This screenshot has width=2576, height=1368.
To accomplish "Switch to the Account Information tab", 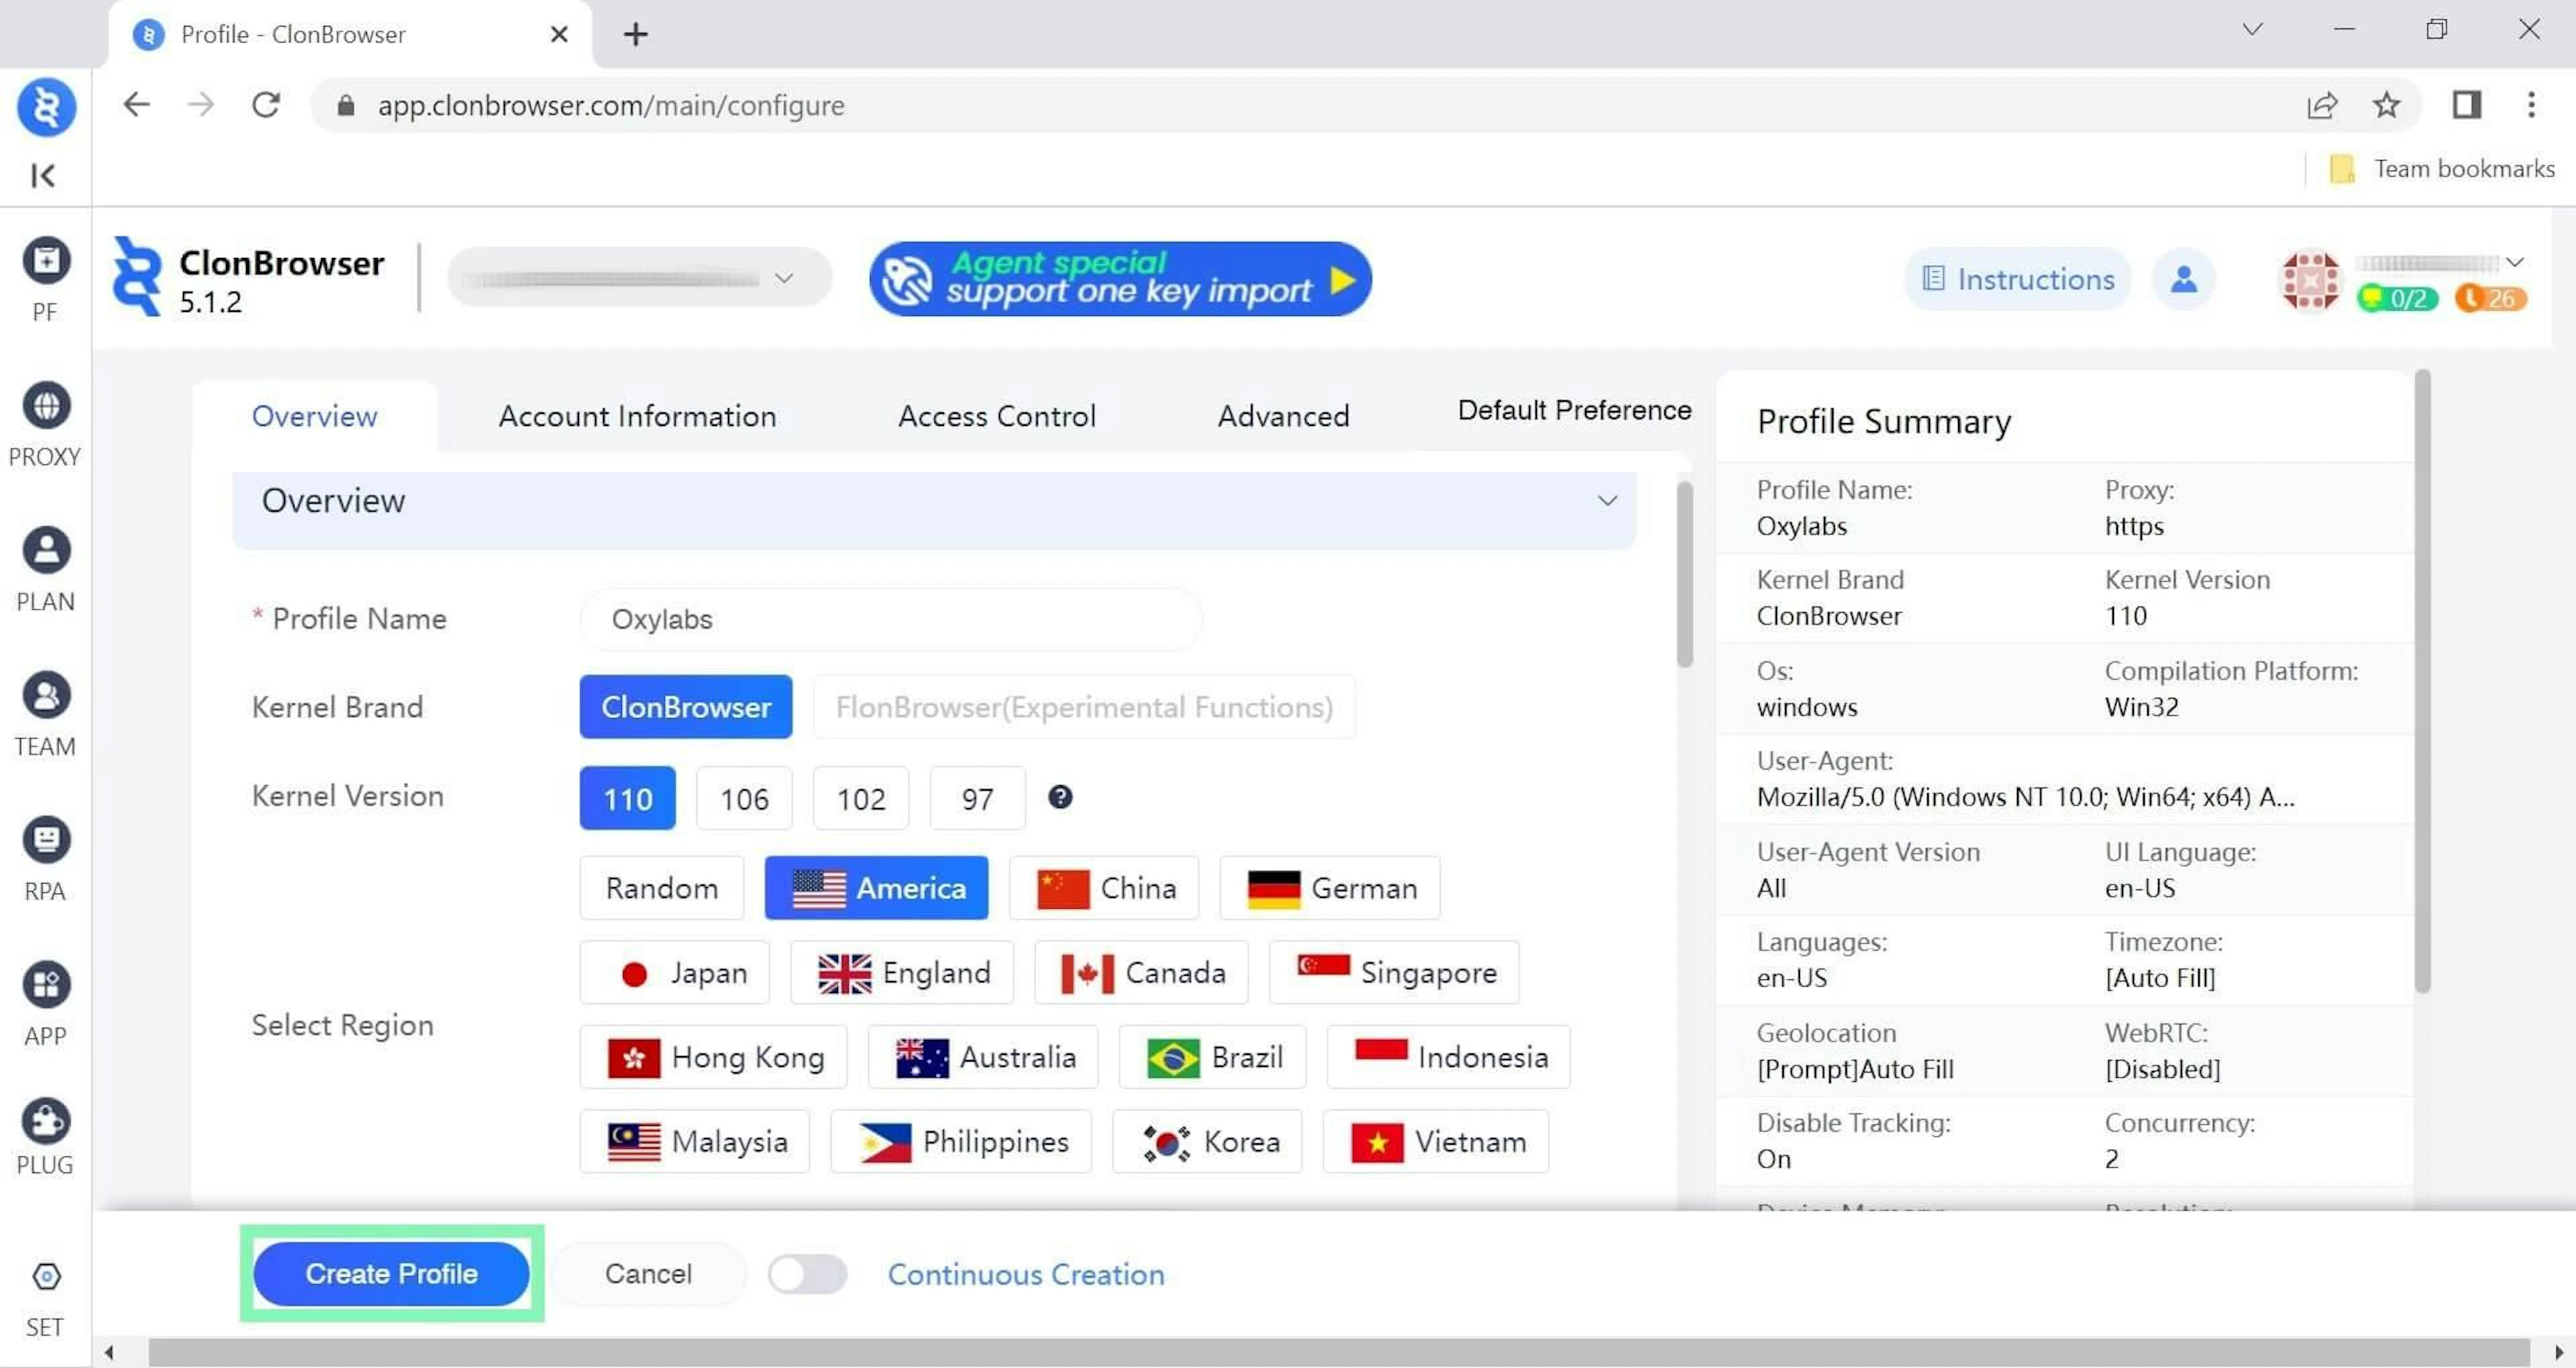I will pyautogui.click(x=637, y=416).
